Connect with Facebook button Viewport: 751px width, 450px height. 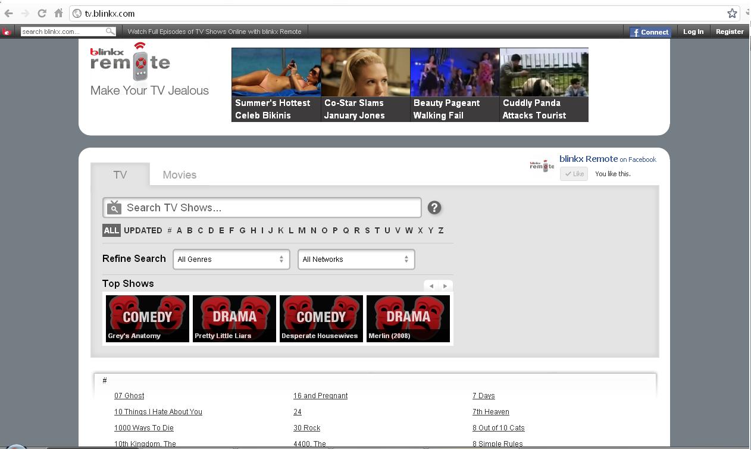click(650, 32)
